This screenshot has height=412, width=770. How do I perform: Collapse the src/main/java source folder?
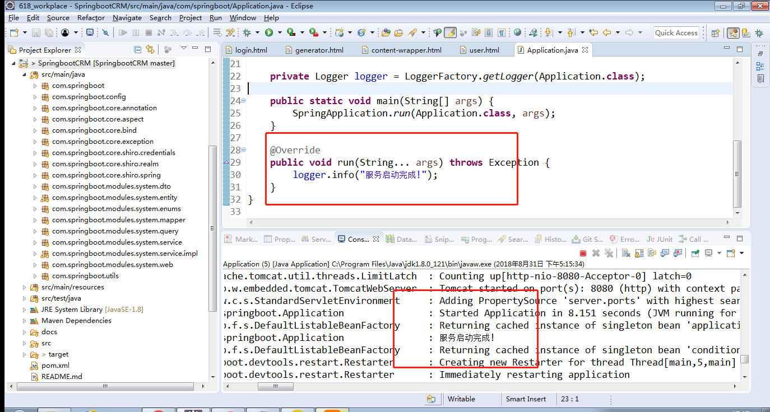[x=24, y=74]
